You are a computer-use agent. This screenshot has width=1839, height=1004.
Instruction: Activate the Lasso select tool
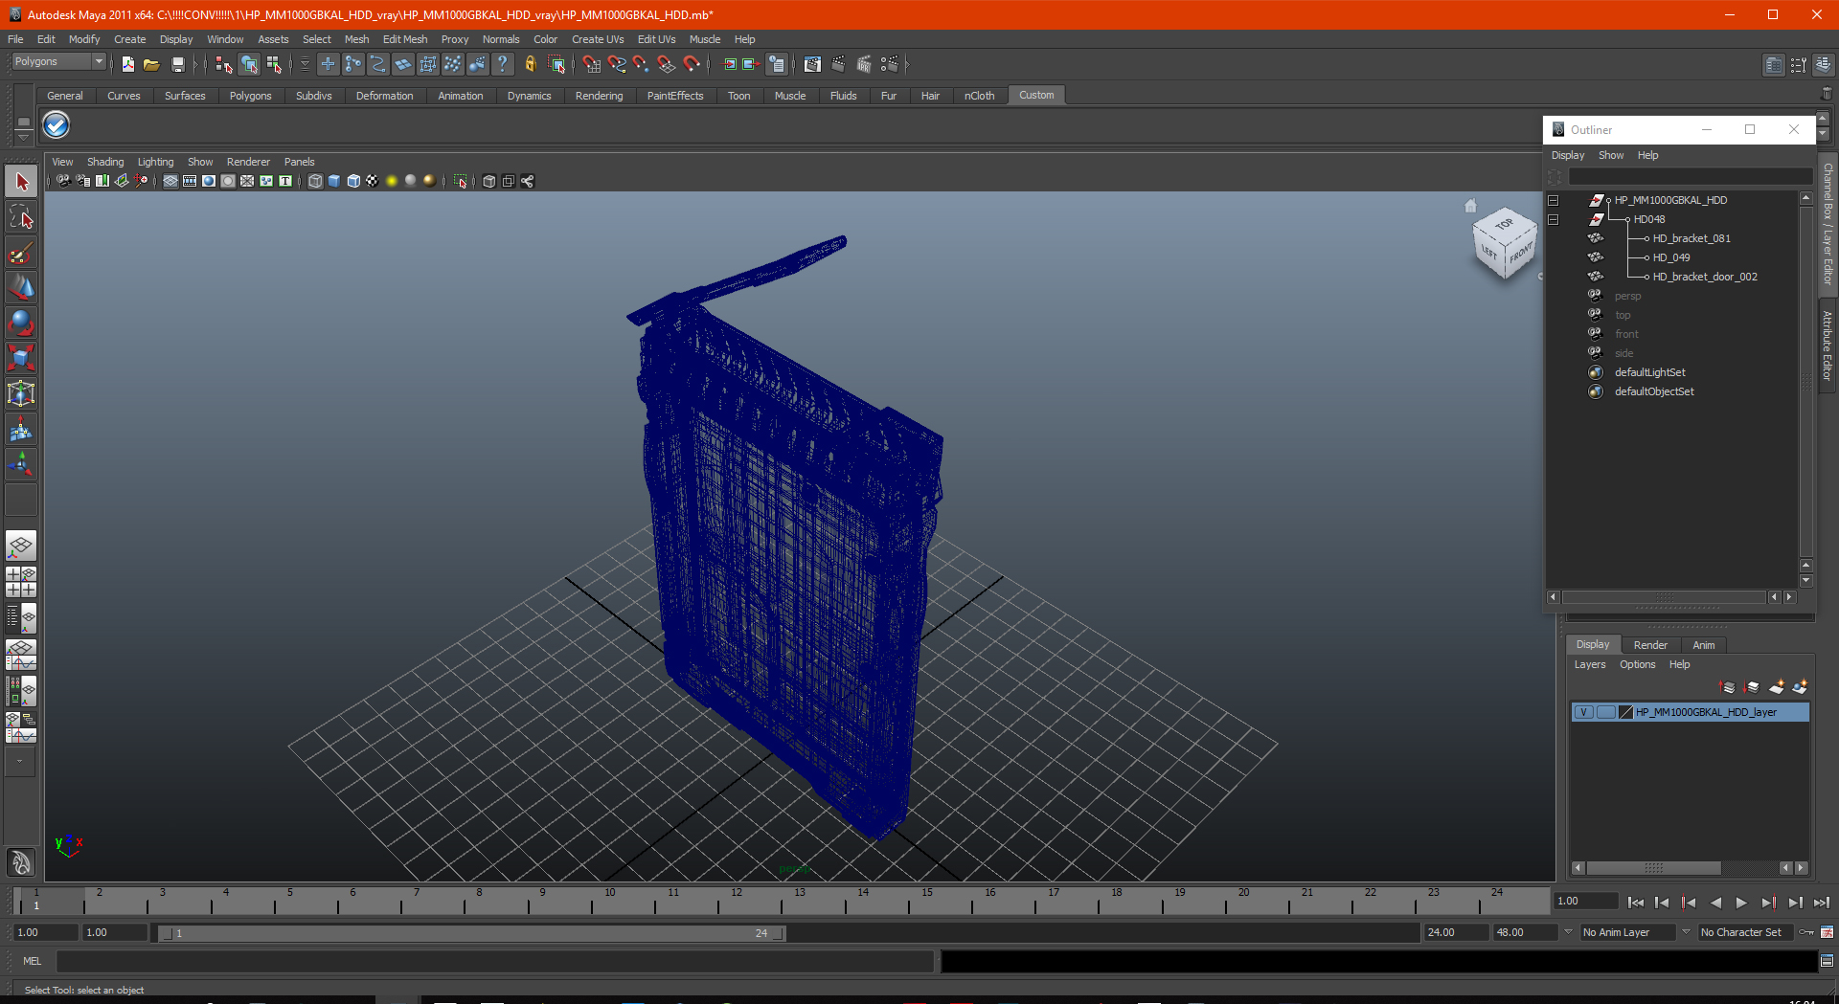coord(21,217)
